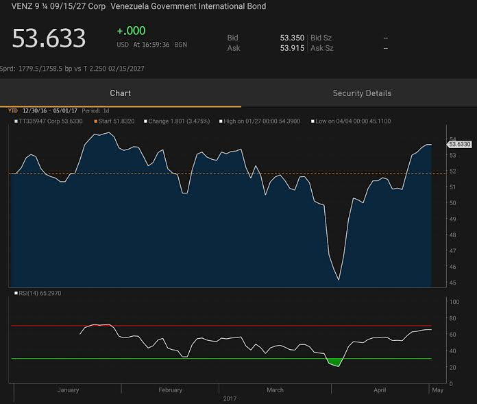Screen dimensions: 477x404
Task: Click the March label on the time axis
Action: coord(275,390)
